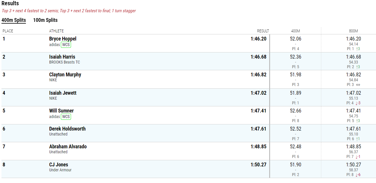Click the red down arrow in CJ Jones' 800M split
This screenshot has height=183, width=376.
pos(357,175)
